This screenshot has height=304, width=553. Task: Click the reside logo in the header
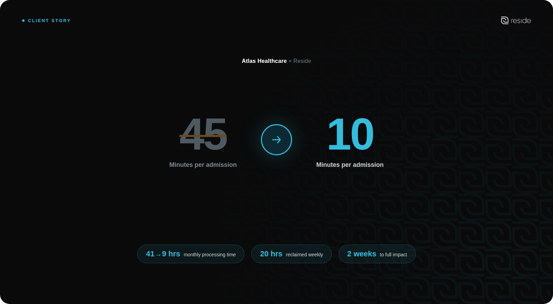tap(516, 20)
